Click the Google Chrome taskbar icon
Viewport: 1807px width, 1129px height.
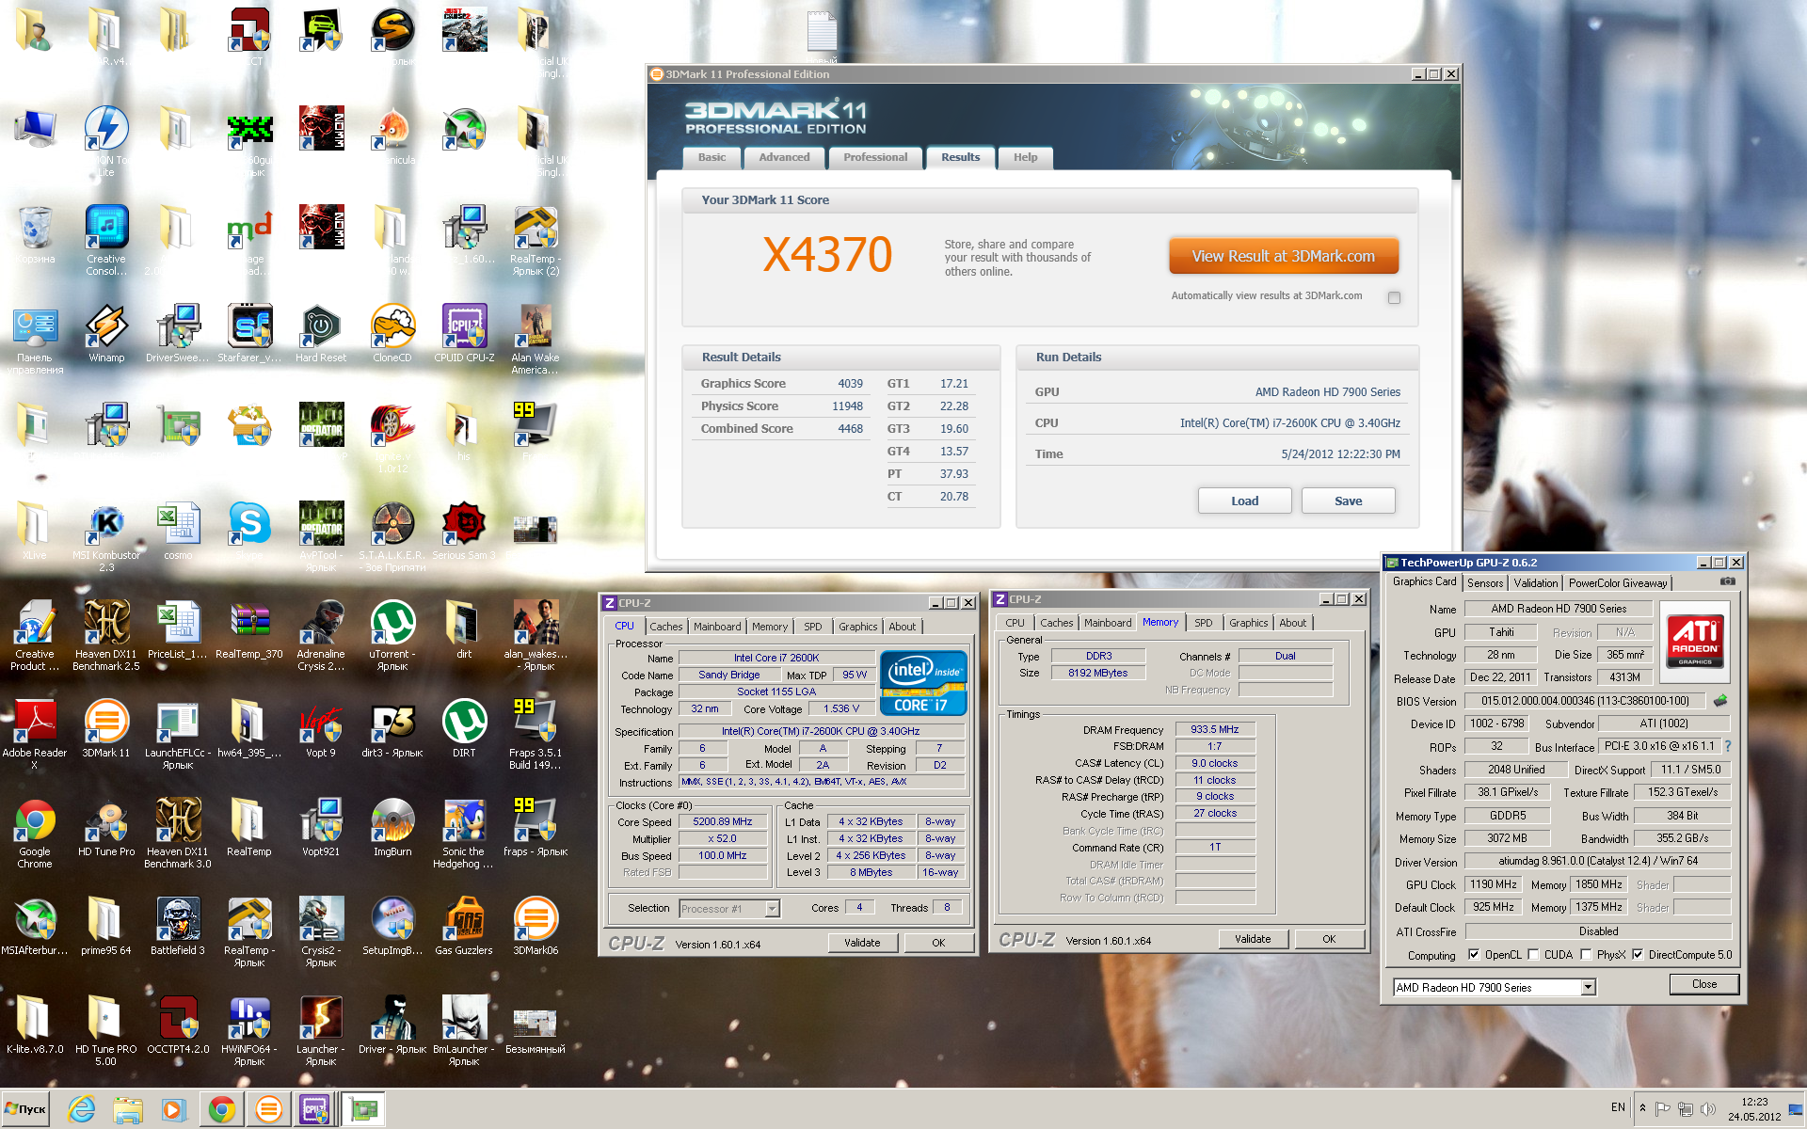(x=222, y=1109)
